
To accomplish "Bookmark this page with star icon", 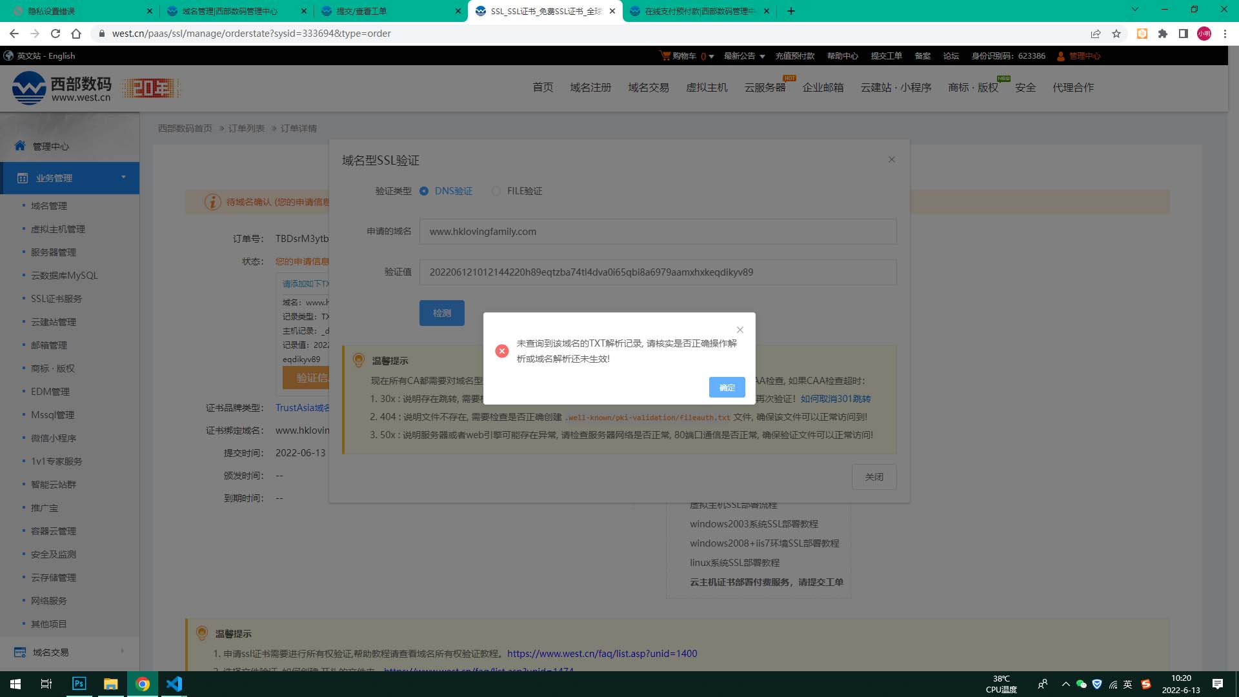I will (x=1116, y=34).
